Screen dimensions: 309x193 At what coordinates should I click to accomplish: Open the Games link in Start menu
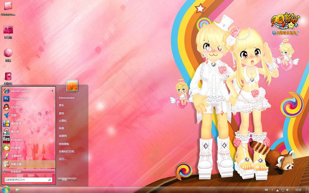[61, 113]
